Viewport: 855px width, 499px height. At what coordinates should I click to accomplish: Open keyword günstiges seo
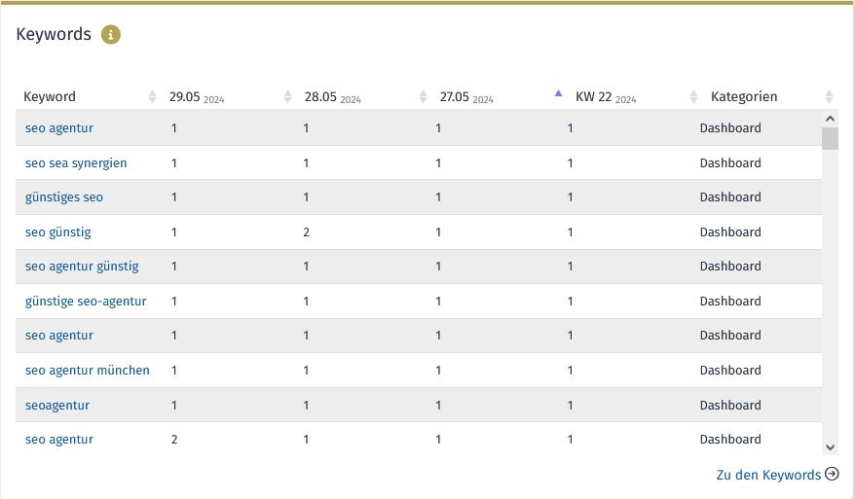(64, 197)
